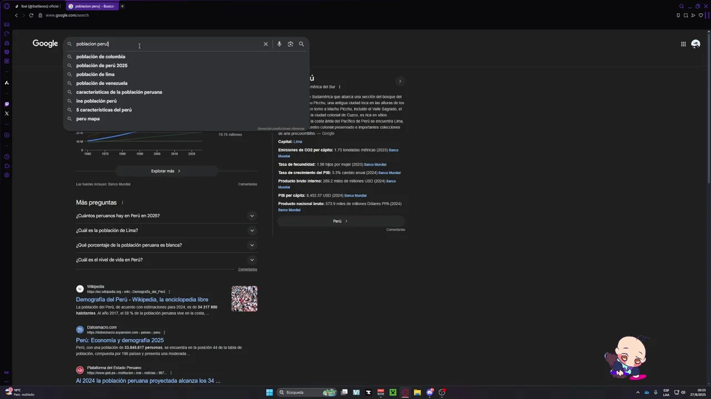This screenshot has height=399, width=711.
Task: Open Opera GX main menu logo
Action: (x=7, y=6)
